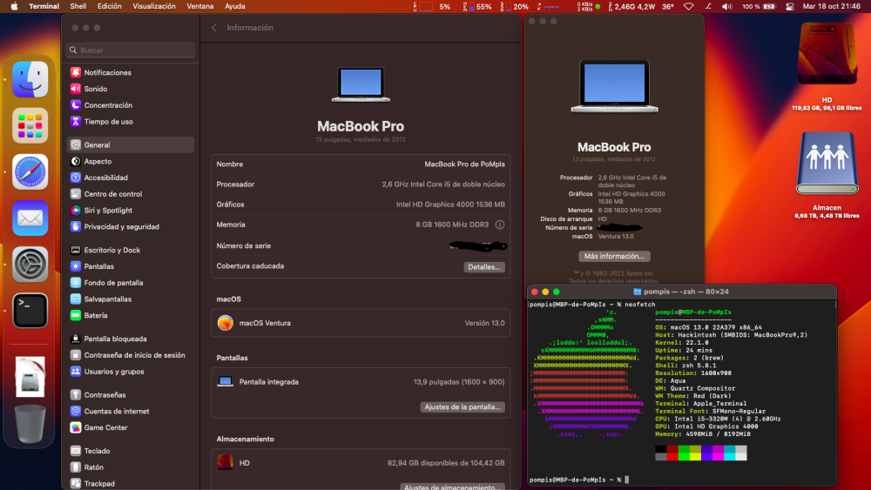Open Contraseña de inicio de sesión
The image size is (871, 490).
pyautogui.click(x=130, y=355)
